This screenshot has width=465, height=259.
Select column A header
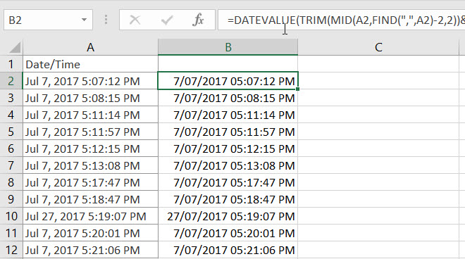90,47
